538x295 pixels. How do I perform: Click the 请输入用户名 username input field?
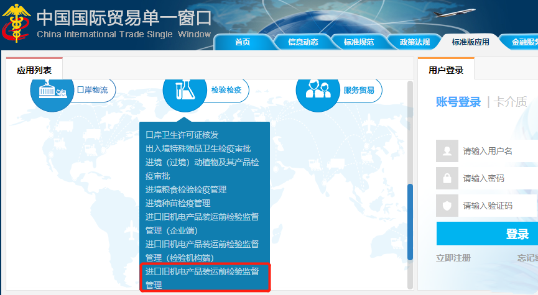[498, 151]
